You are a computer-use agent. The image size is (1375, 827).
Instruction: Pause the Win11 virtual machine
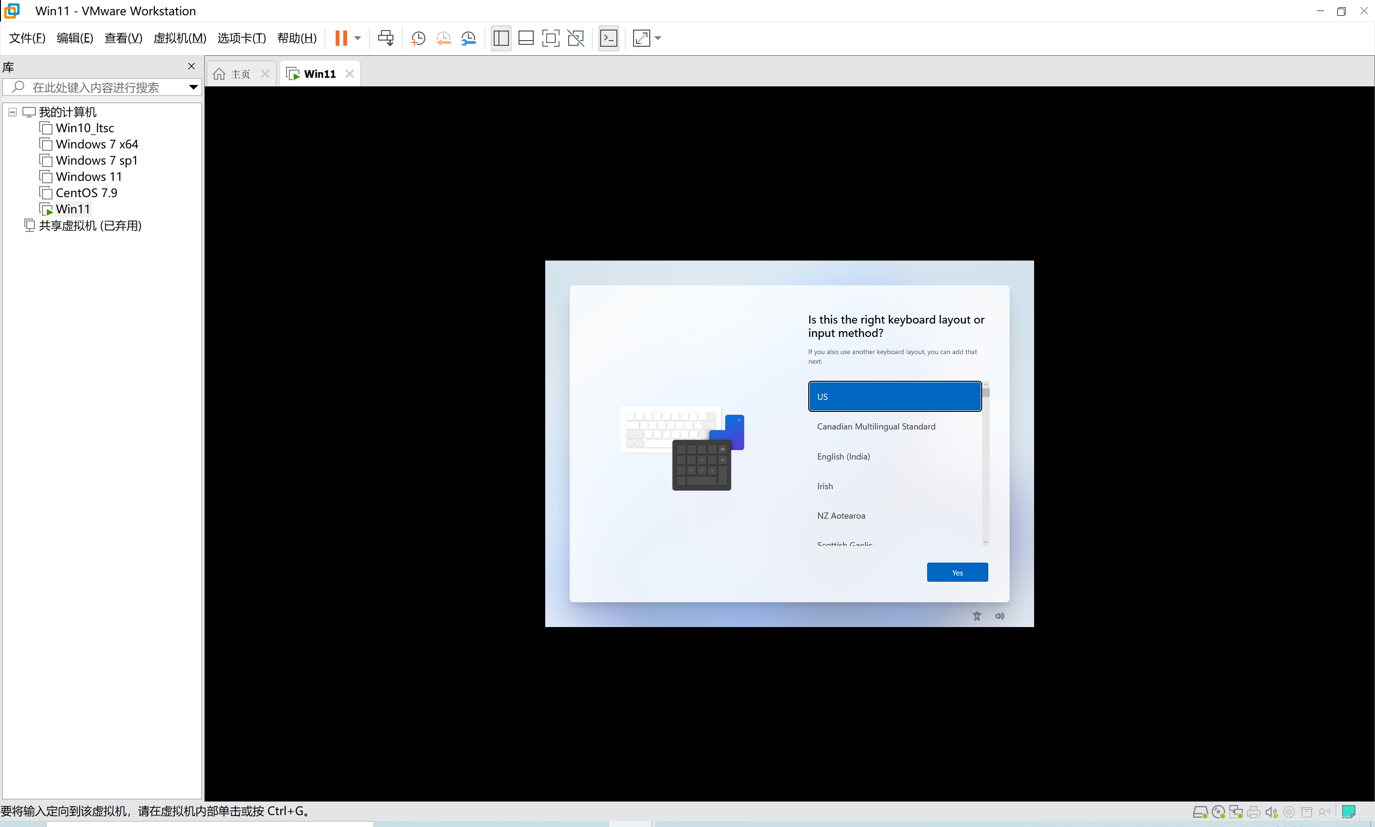[341, 38]
